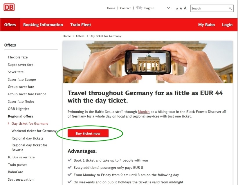Click the Buy ticket now button
238x185 pixels.
[x=88, y=133]
